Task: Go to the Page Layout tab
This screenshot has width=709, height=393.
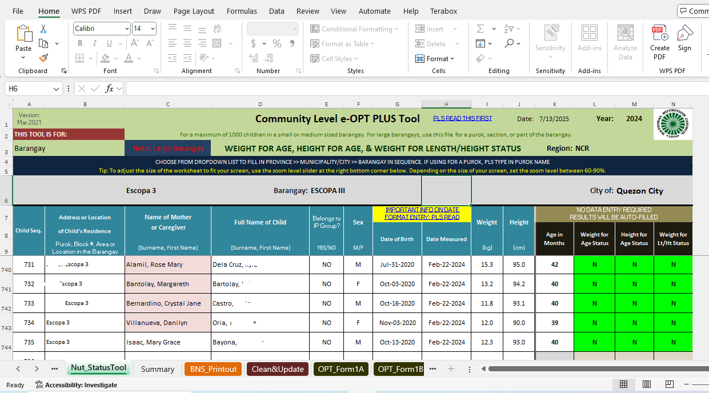Action: tap(194, 11)
